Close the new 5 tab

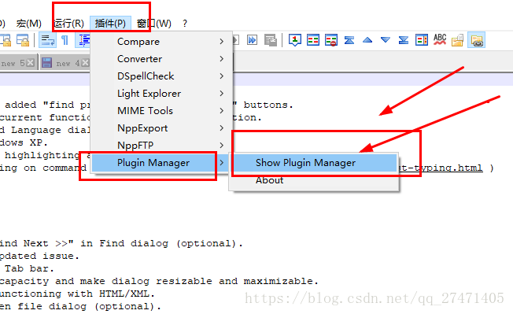31,63
